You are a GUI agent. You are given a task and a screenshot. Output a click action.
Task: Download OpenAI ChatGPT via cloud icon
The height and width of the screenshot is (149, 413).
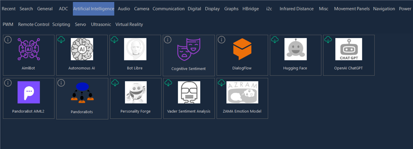point(328,40)
